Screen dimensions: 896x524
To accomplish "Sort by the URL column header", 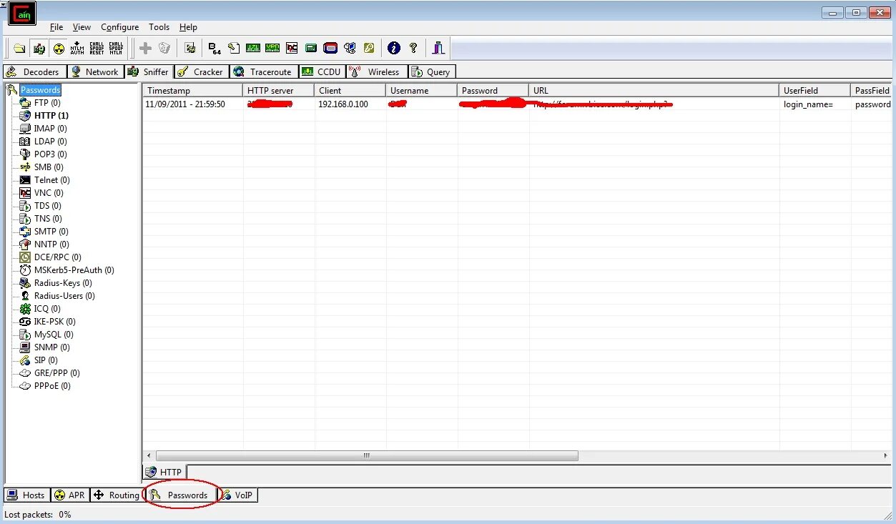I will tap(654, 90).
